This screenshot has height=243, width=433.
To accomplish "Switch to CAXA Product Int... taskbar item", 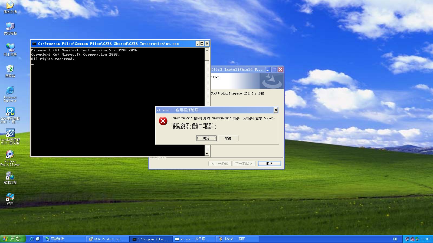I will coord(108,239).
